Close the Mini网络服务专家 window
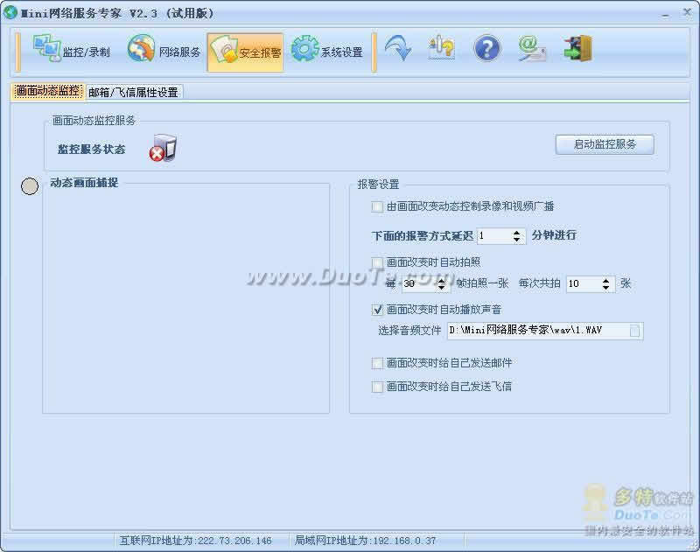 click(687, 13)
